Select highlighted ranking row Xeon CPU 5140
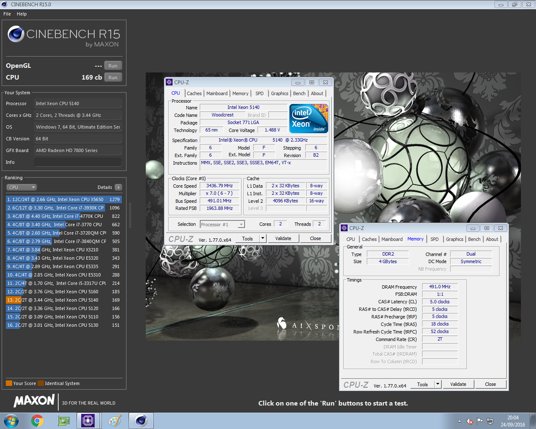Viewport: 536px width, 429px height. point(64,300)
